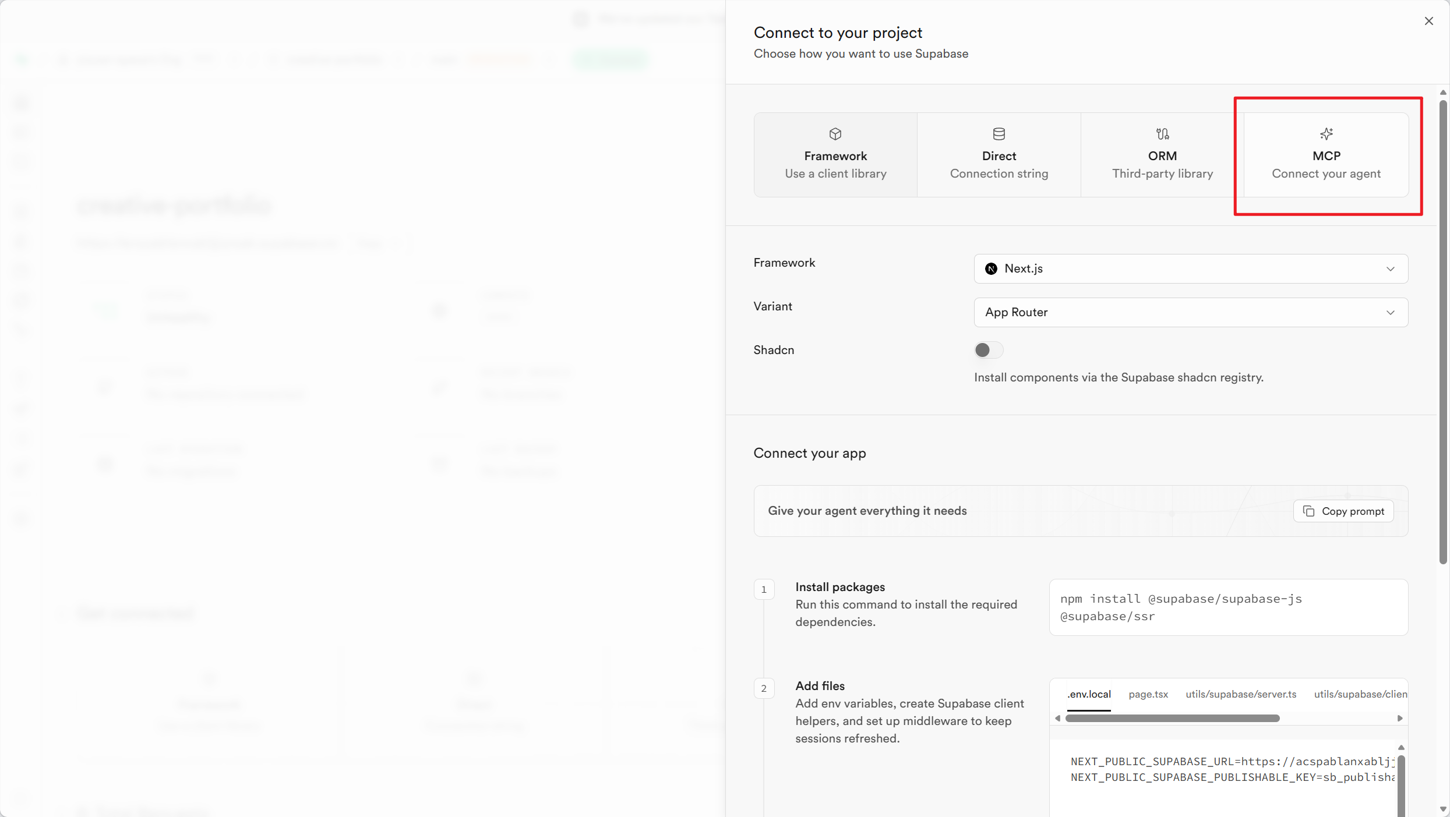The height and width of the screenshot is (817, 1450).
Task: Click the horizontal file tabs scrollbar thumb
Action: 1172,718
